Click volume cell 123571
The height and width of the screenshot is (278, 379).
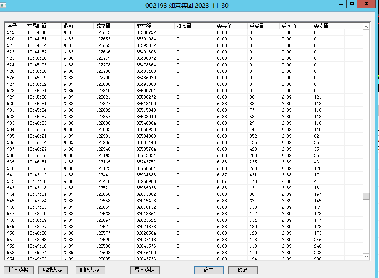click(103, 227)
